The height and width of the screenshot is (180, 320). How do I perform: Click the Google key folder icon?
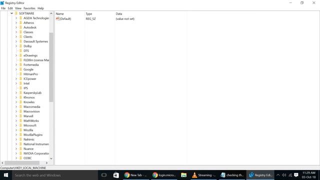20,69
